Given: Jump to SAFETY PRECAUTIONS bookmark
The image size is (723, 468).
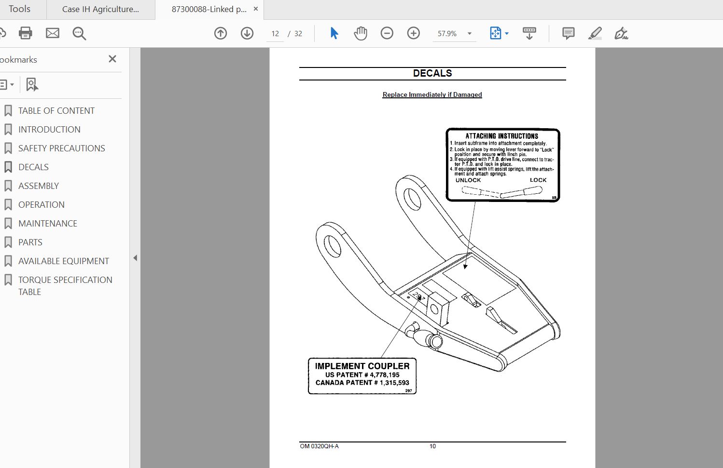Looking at the screenshot, I should (62, 148).
